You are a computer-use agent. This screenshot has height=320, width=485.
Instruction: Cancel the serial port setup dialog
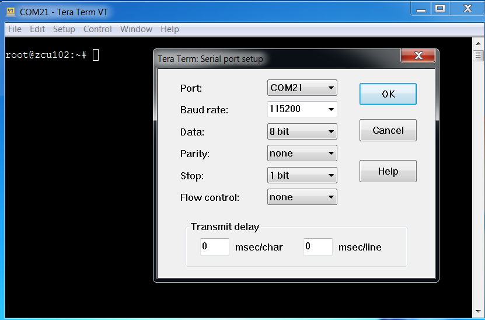tap(388, 130)
